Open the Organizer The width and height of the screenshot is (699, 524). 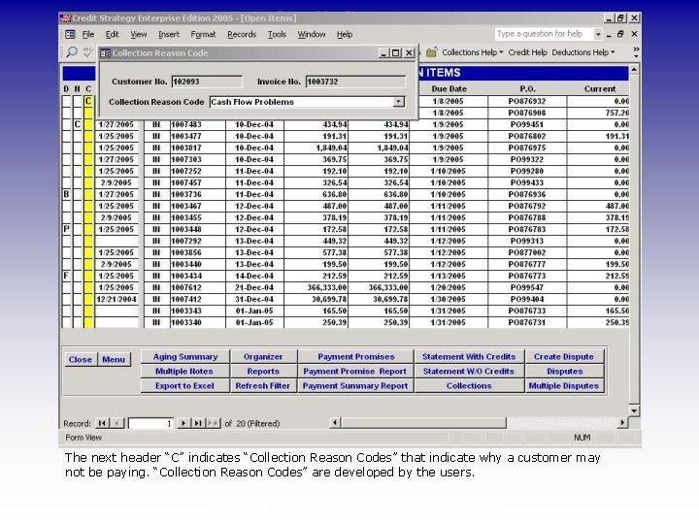point(263,356)
